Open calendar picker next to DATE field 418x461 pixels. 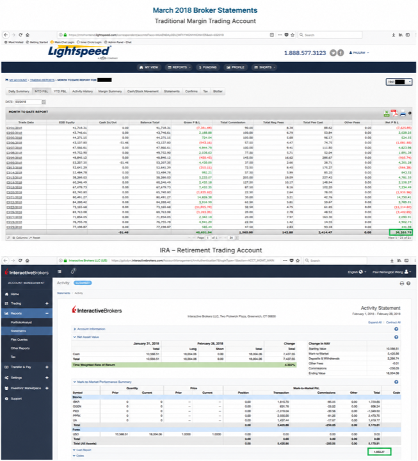[x=44, y=102]
